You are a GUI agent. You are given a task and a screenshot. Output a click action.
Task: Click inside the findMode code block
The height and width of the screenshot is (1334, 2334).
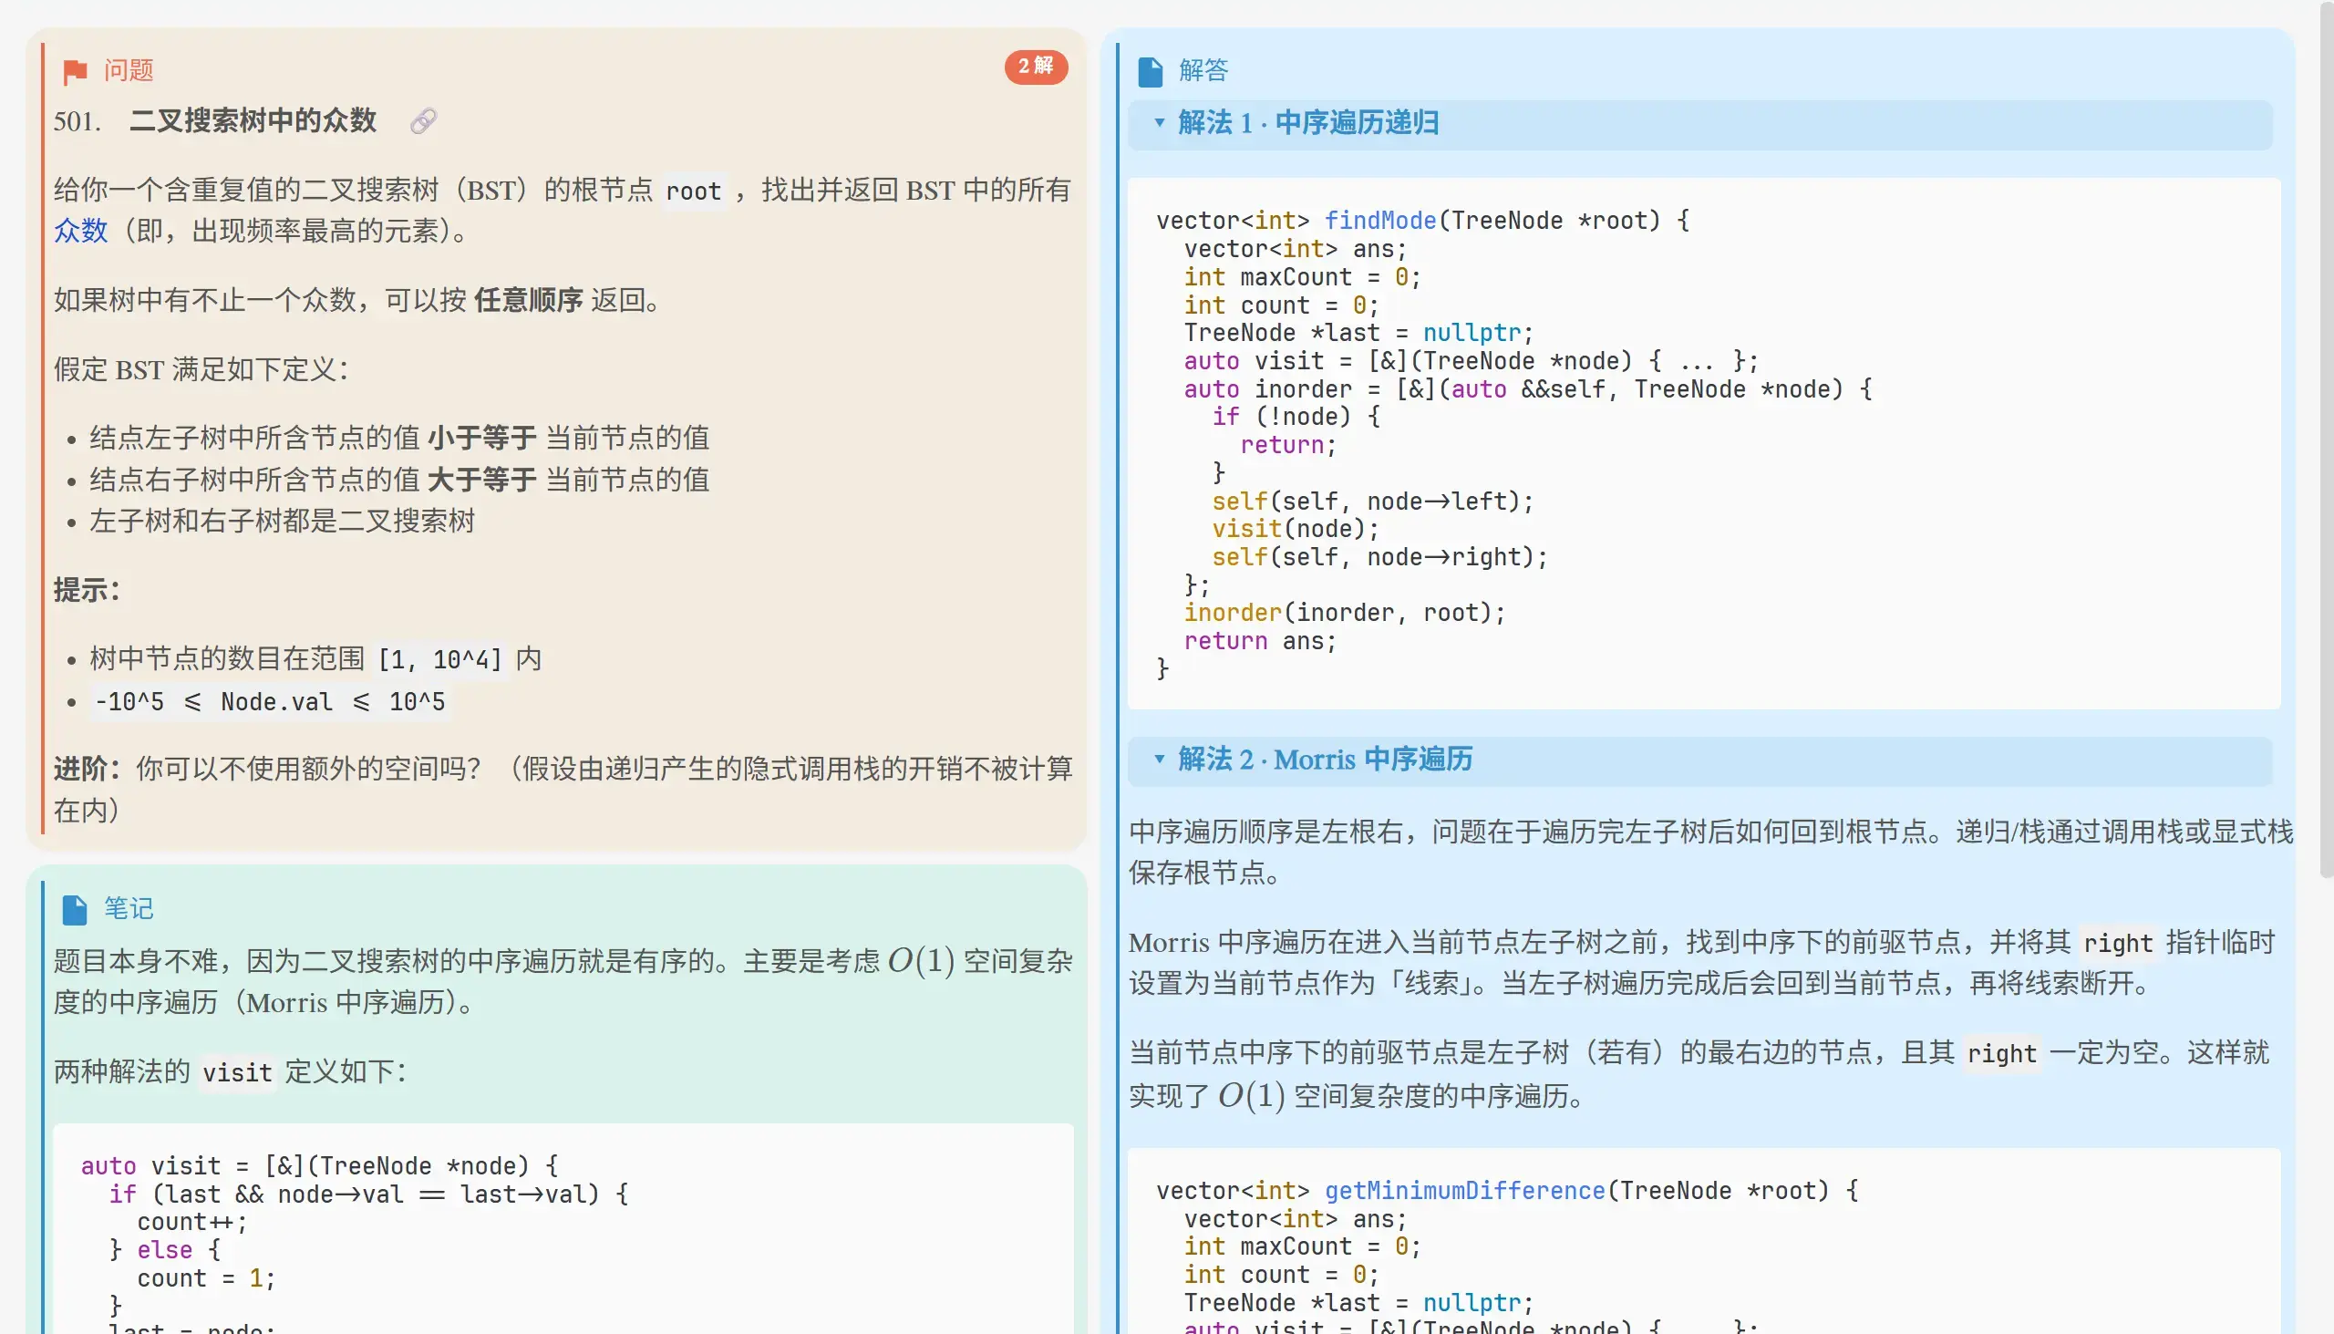click(1704, 443)
